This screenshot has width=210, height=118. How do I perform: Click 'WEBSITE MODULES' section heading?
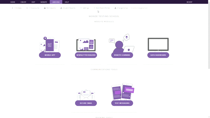click(x=104, y=22)
